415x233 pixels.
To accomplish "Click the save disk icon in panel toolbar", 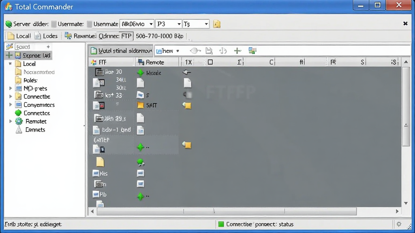I will [x=209, y=51].
